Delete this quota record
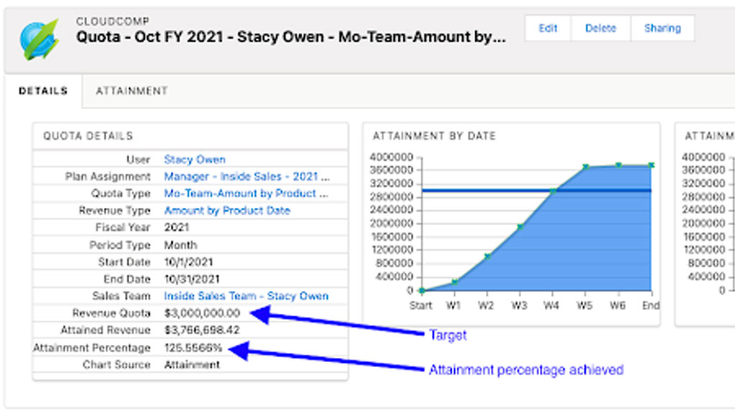The width and height of the screenshot is (735, 413). (601, 28)
